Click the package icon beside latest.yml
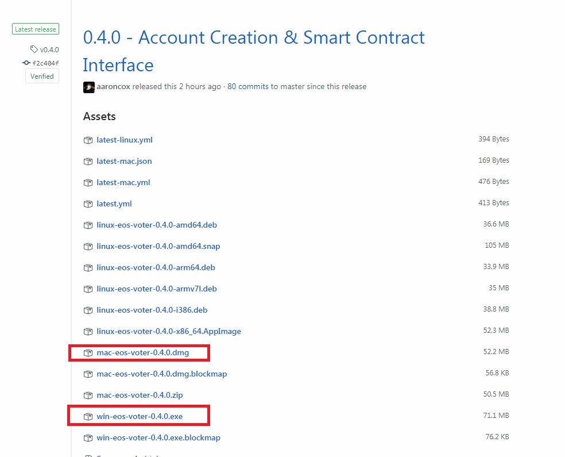 [88, 204]
